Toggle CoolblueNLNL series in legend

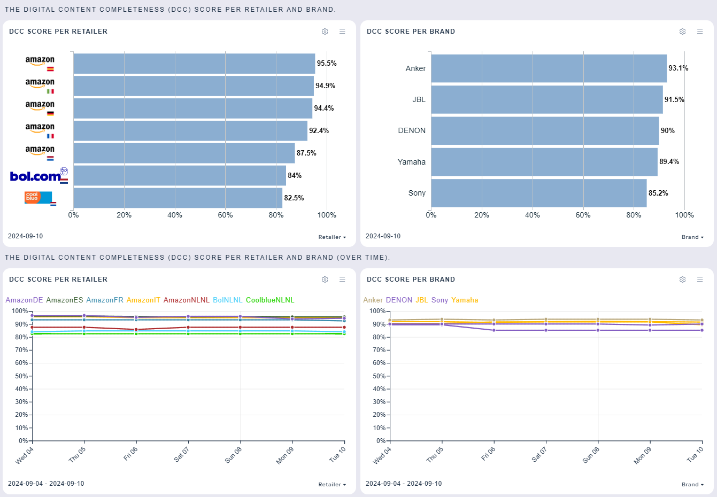tap(269, 300)
